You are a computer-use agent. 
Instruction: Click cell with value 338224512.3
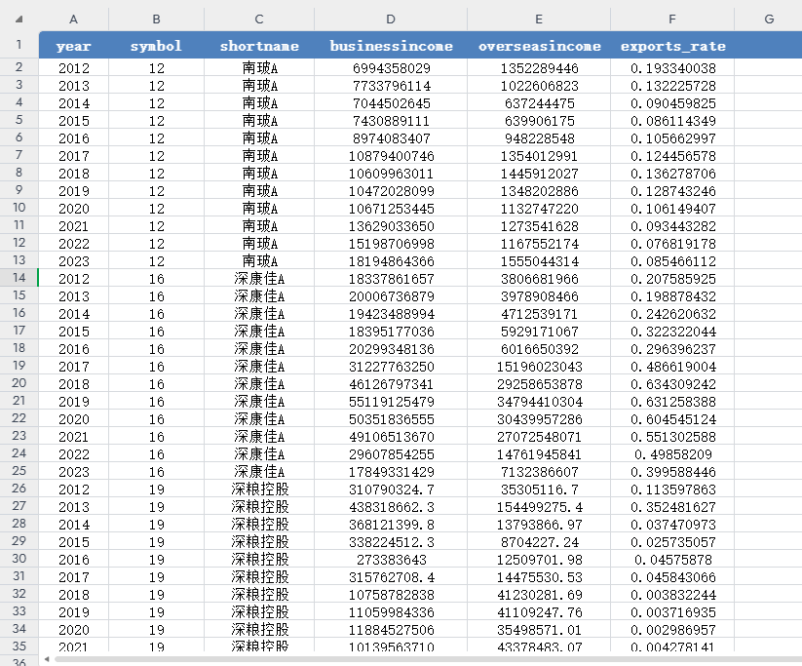(x=391, y=541)
